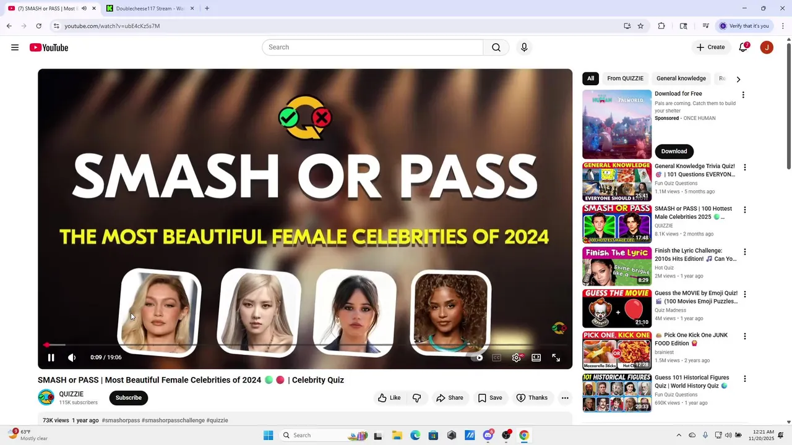792x445 pixels.
Task: Click the search magnifier button
Action: (x=496, y=48)
